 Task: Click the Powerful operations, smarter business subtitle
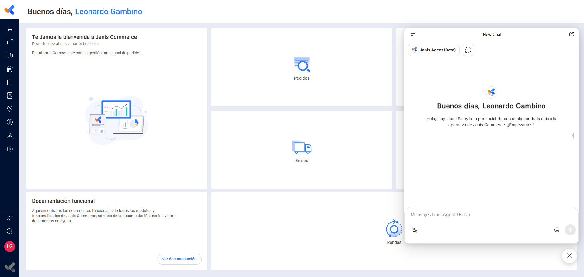(x=65, y=44)
